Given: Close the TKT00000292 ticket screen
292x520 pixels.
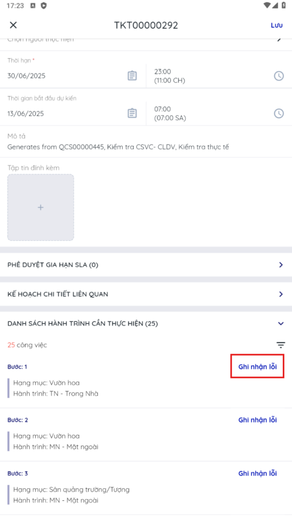Looking at the screenshot, I should tap(14, 25).
